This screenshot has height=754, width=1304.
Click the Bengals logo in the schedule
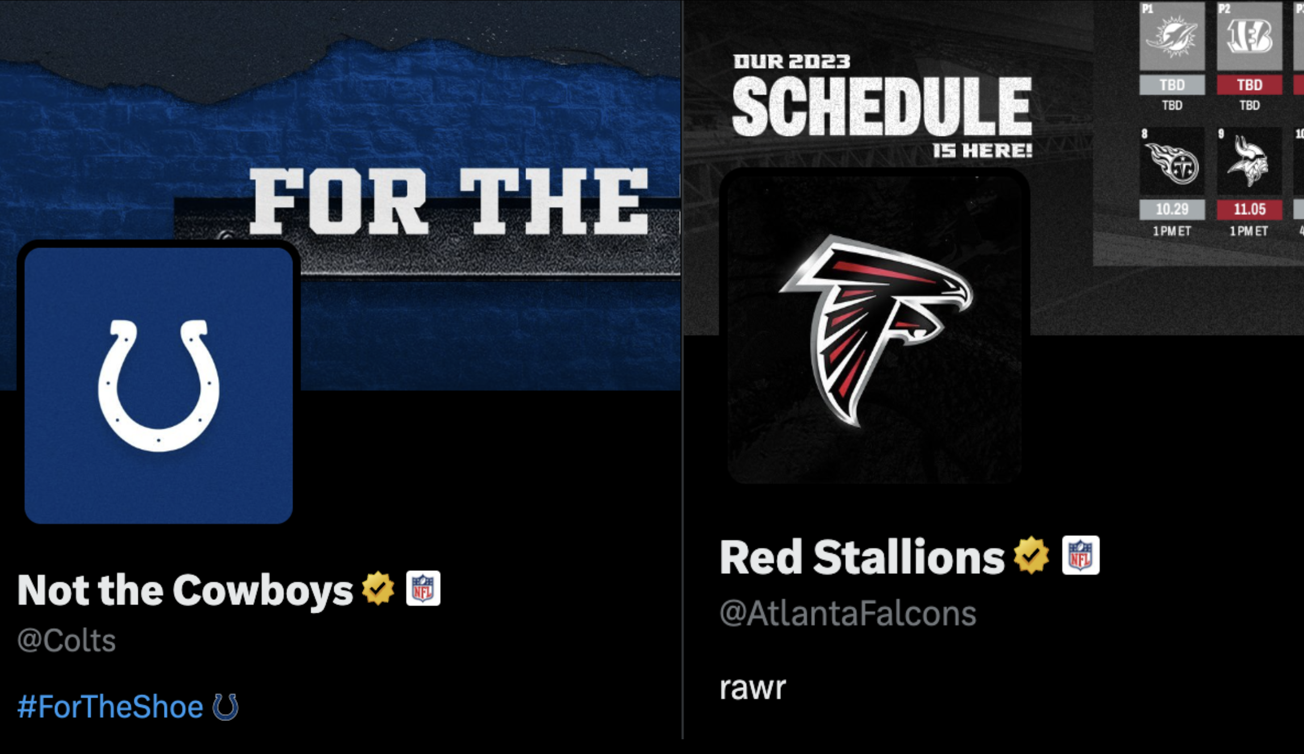[x=1249, y=36]
